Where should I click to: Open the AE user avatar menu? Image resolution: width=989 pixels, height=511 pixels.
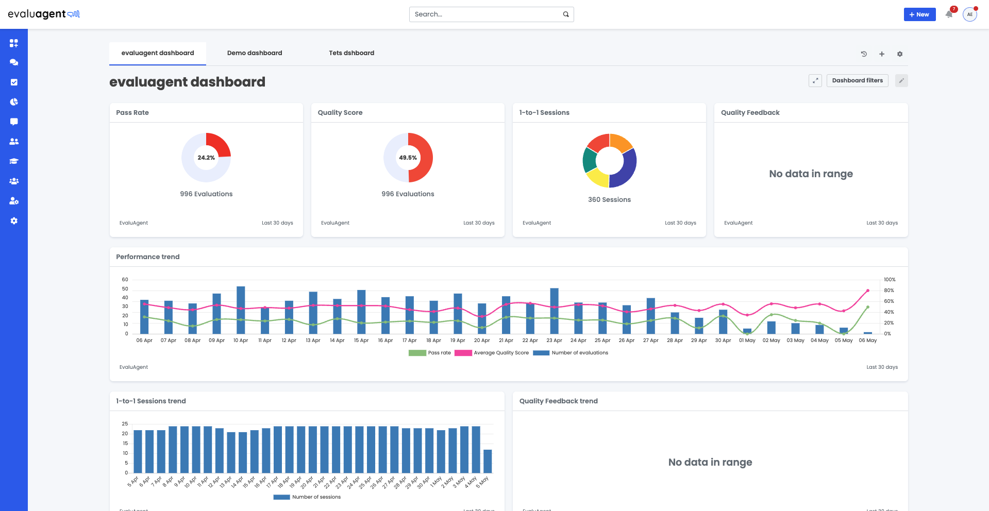point(970,14)
